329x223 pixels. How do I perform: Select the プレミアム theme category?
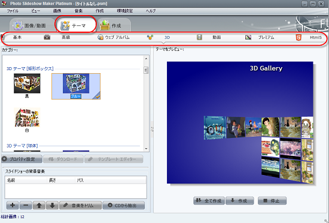(x=266, y=37)
